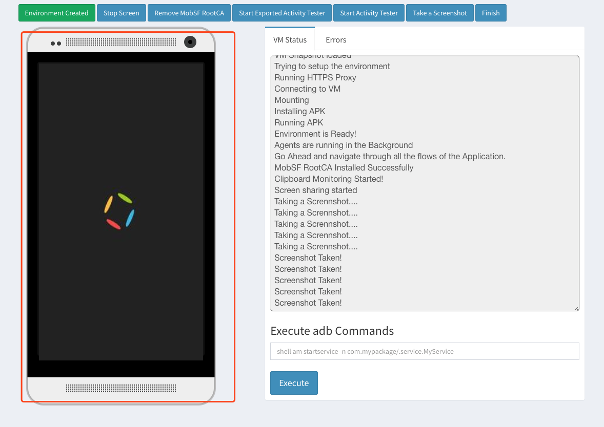Select 'Go Ahead and navigate' log line
Image resolution: width=604 pixels, height=427 pixels.
pyautogui.click(x=390, y=157)
